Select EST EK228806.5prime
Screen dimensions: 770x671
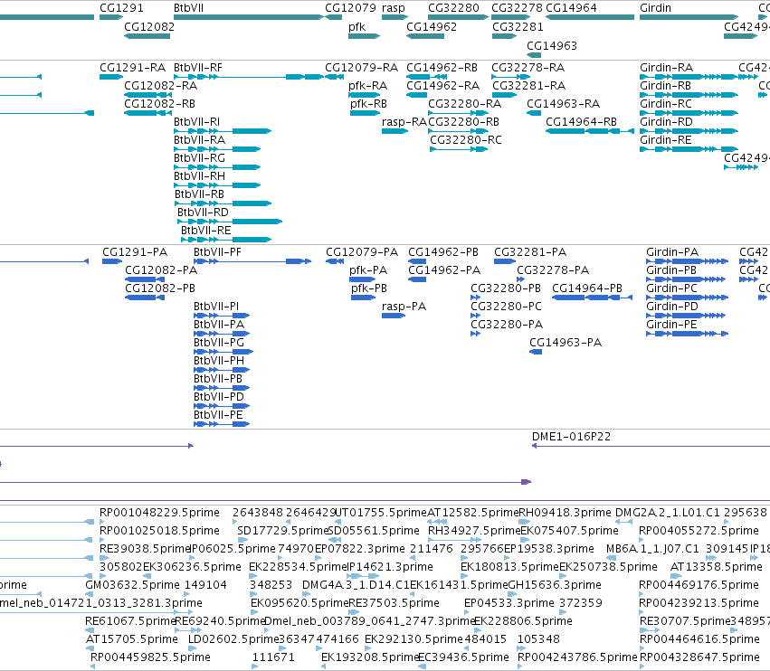tap(523, 621)
